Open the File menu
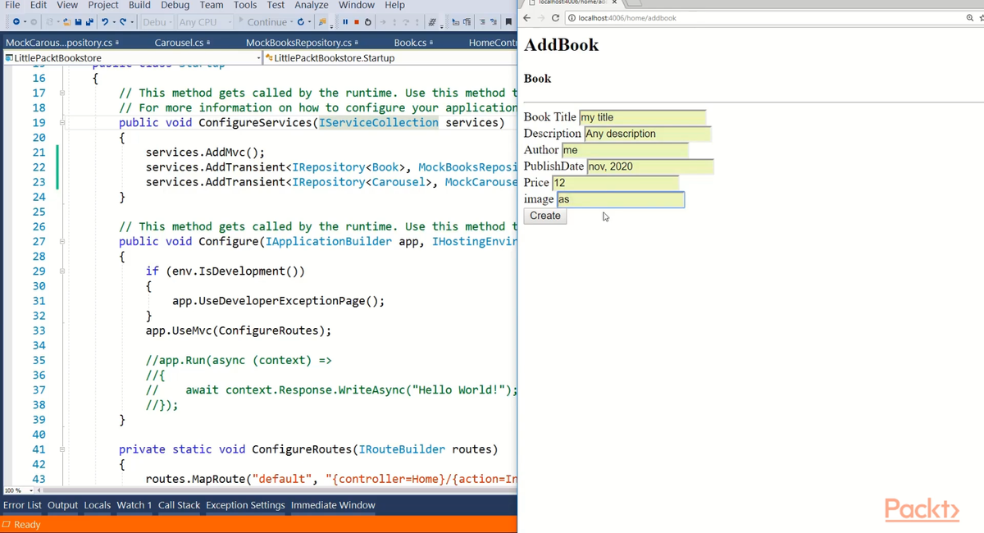 (12, 5)
